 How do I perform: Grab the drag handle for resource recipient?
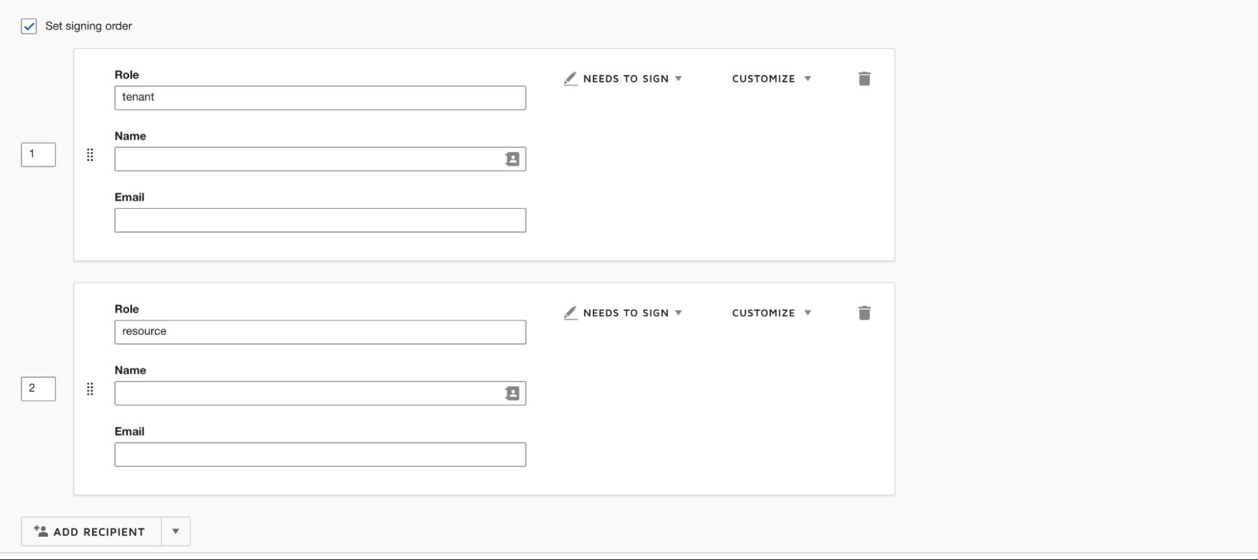coord(90,389)
